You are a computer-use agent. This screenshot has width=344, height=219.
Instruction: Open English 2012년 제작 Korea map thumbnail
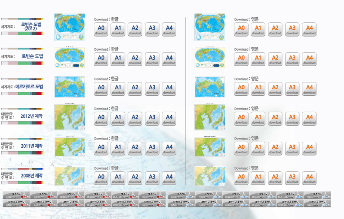click(x=210, y=117)
